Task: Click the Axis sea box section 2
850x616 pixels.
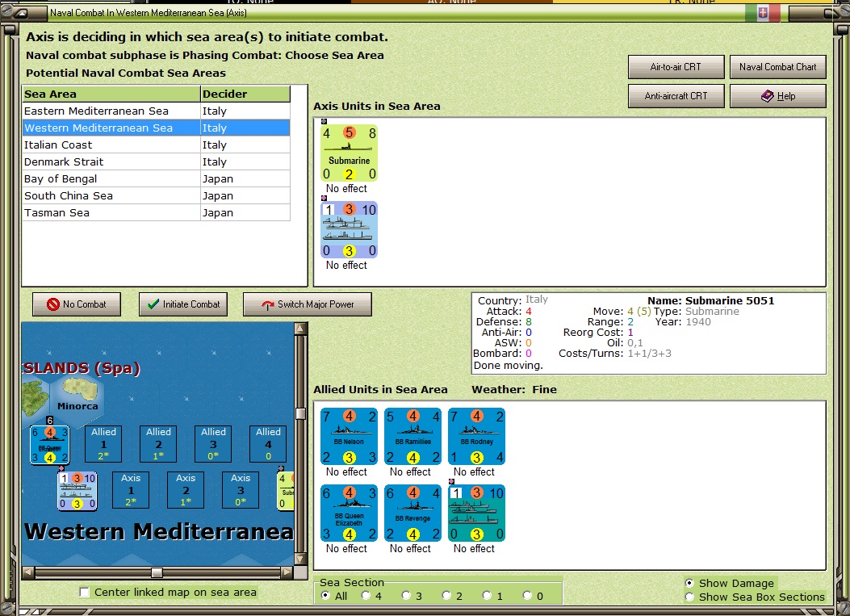Action: pos(186,490)
